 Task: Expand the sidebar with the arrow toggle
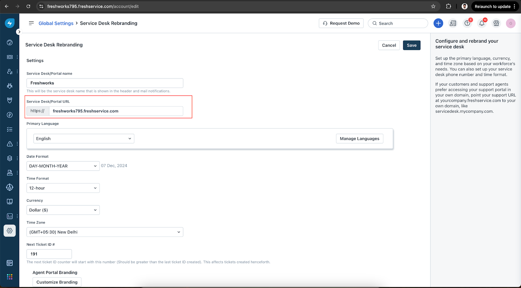click(x=19, y=32)
